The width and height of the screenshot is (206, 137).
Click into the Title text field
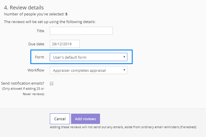pyautogui.click(x=81, y=31)
